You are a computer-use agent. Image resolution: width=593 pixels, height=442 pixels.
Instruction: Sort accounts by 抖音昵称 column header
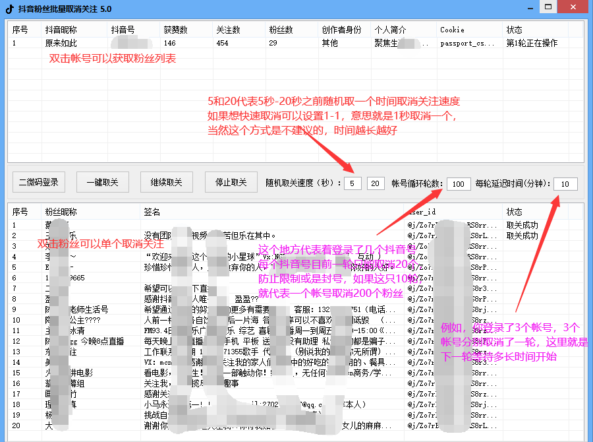tap(74, 30)
